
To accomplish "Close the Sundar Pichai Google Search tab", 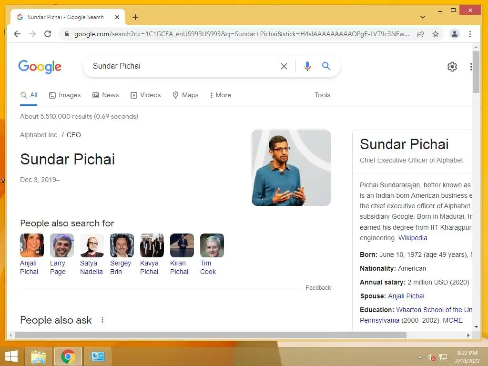I will 117,17.
